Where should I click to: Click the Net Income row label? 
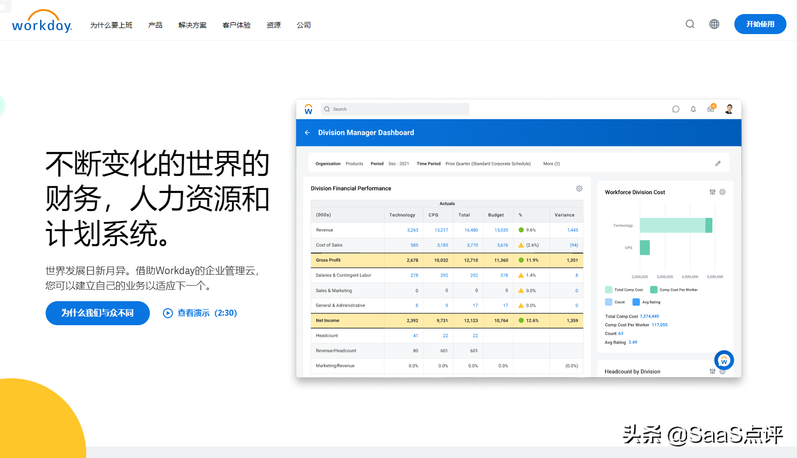[328, 320]
